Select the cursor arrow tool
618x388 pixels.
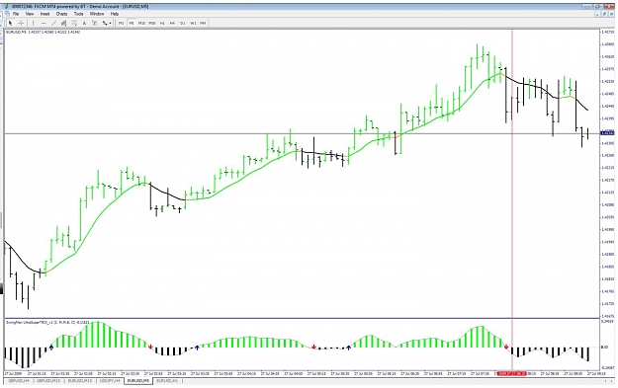click(11, 24)
